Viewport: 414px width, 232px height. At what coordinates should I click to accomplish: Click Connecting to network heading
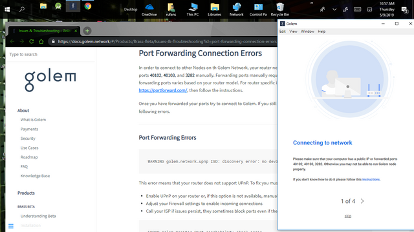click(322, 142)
